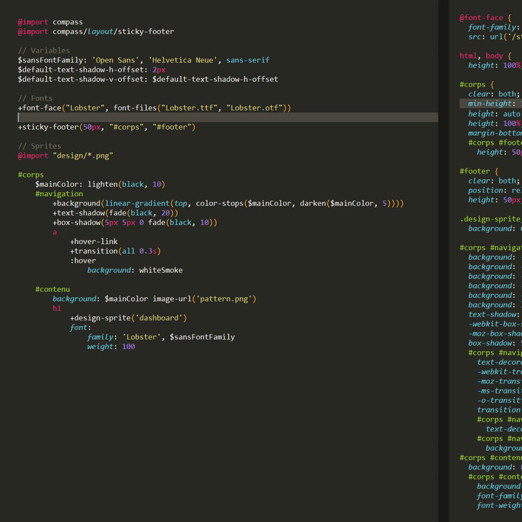522x522 pixels.
Task: Click the '+font-face("Lobster"' mixin line
Action: click(x=154, y=108)
